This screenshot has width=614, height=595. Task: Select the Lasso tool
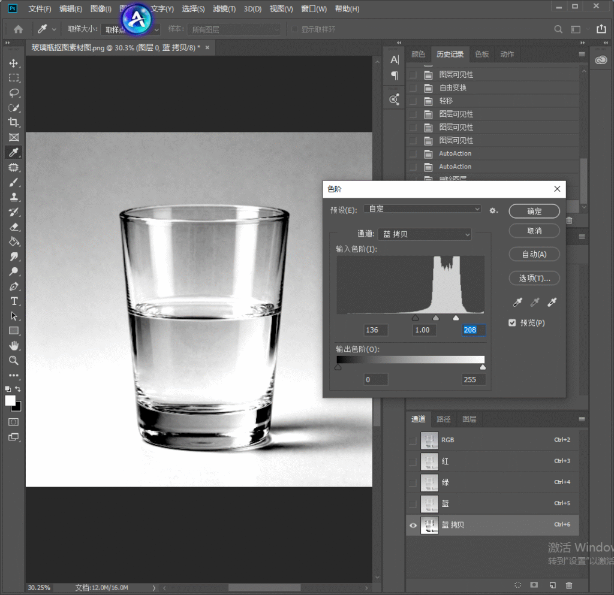coord(14,93)
